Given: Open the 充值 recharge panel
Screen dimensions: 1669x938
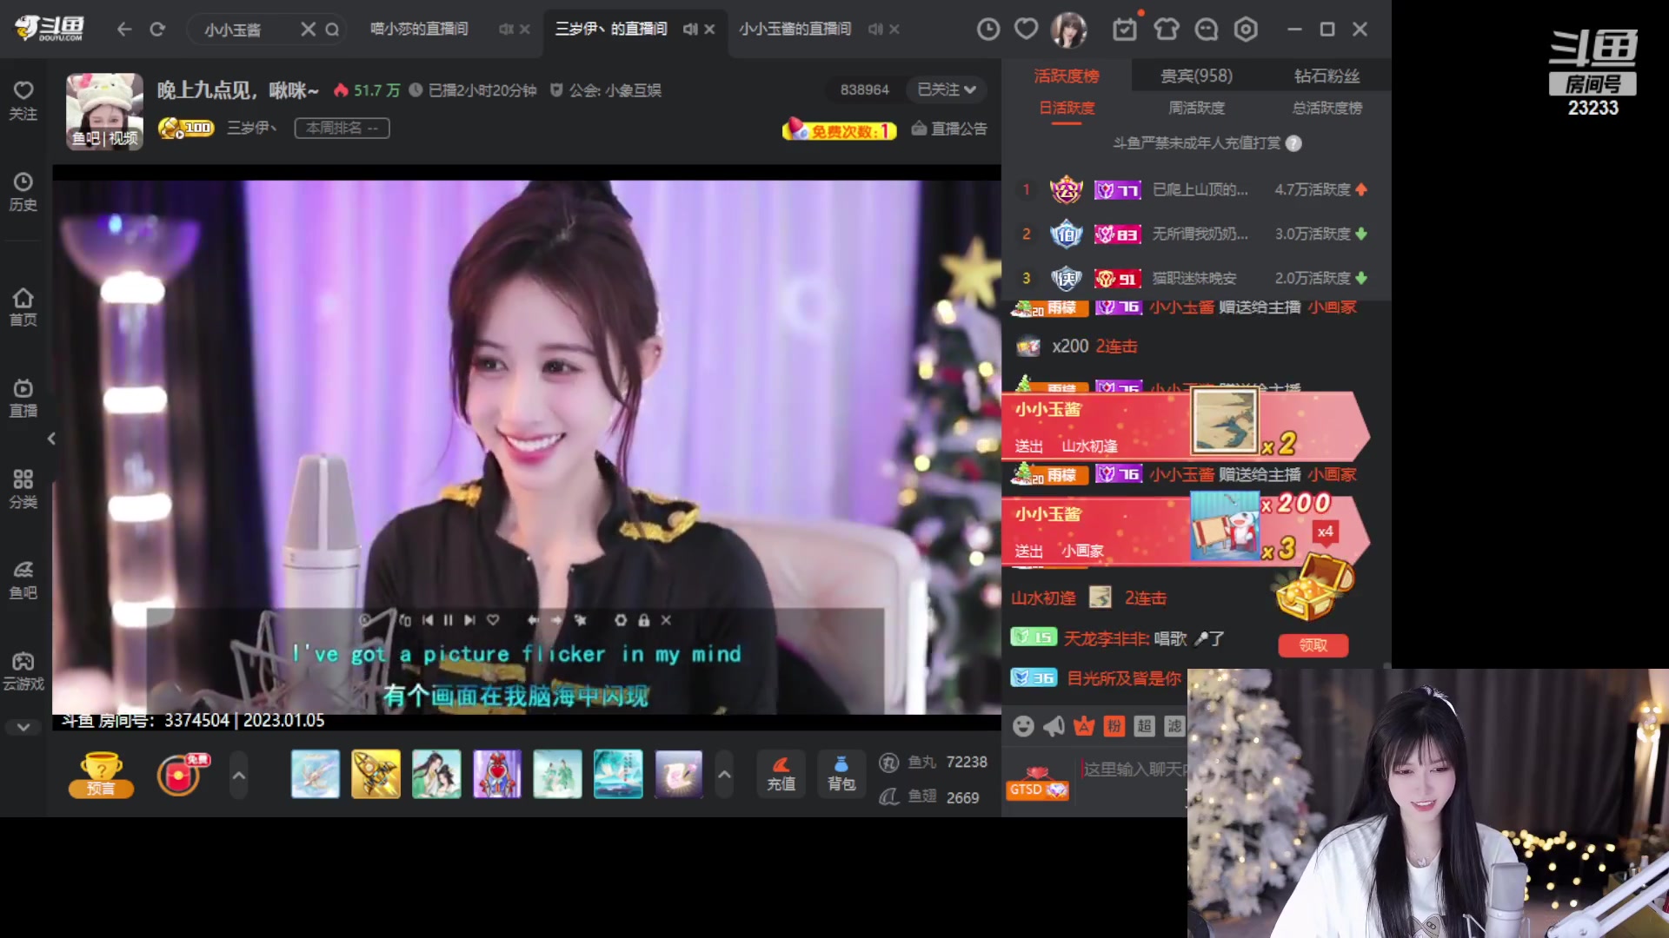Looking at the screenshot, I should [x=780, y=775].
